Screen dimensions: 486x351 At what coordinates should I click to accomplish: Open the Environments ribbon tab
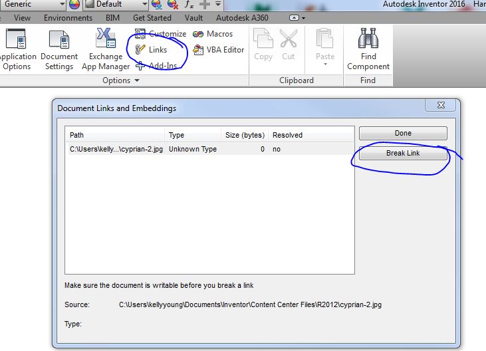pyautogui.click(x=68, y=18)
